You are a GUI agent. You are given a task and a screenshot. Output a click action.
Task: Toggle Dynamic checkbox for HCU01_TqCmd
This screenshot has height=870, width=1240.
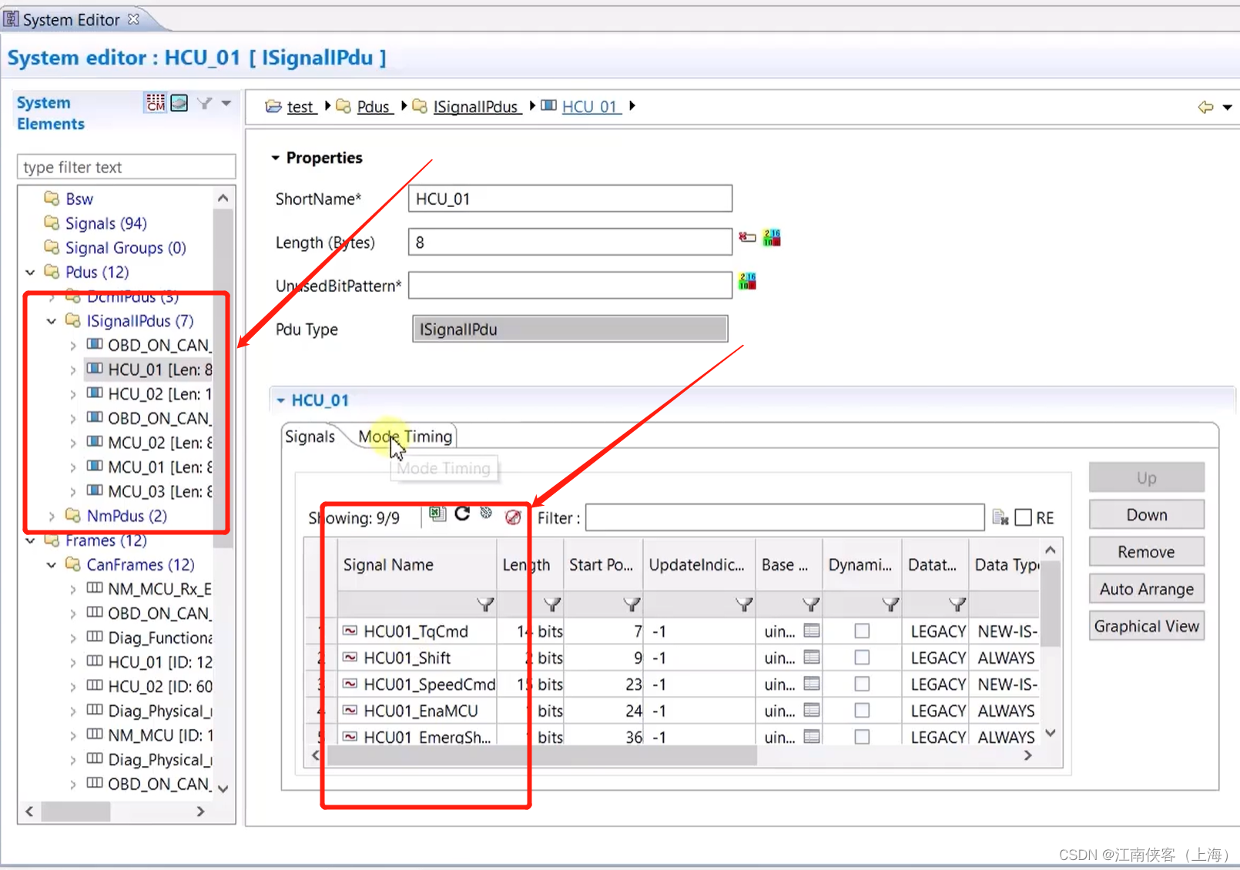tap(862, 631)
